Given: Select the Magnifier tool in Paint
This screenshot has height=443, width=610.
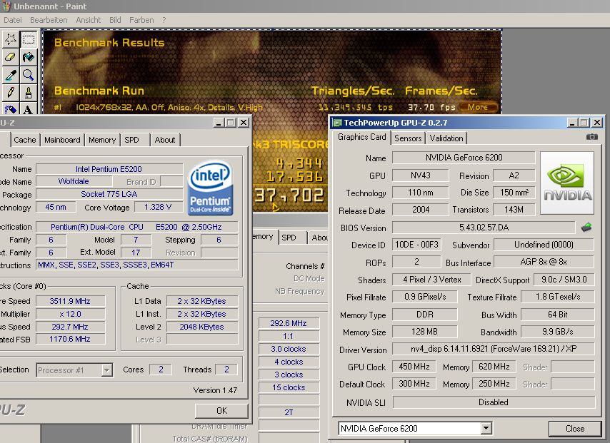Looking at the screenshot, I should coord(29,75).
